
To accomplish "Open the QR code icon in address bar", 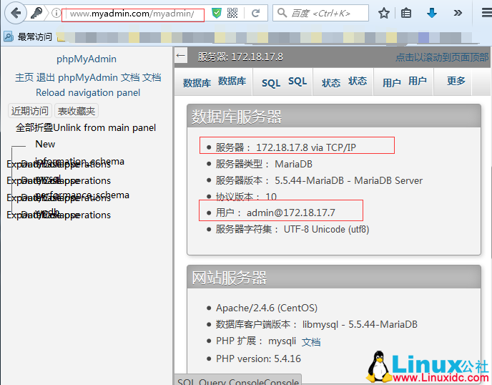I will (232, 13).
